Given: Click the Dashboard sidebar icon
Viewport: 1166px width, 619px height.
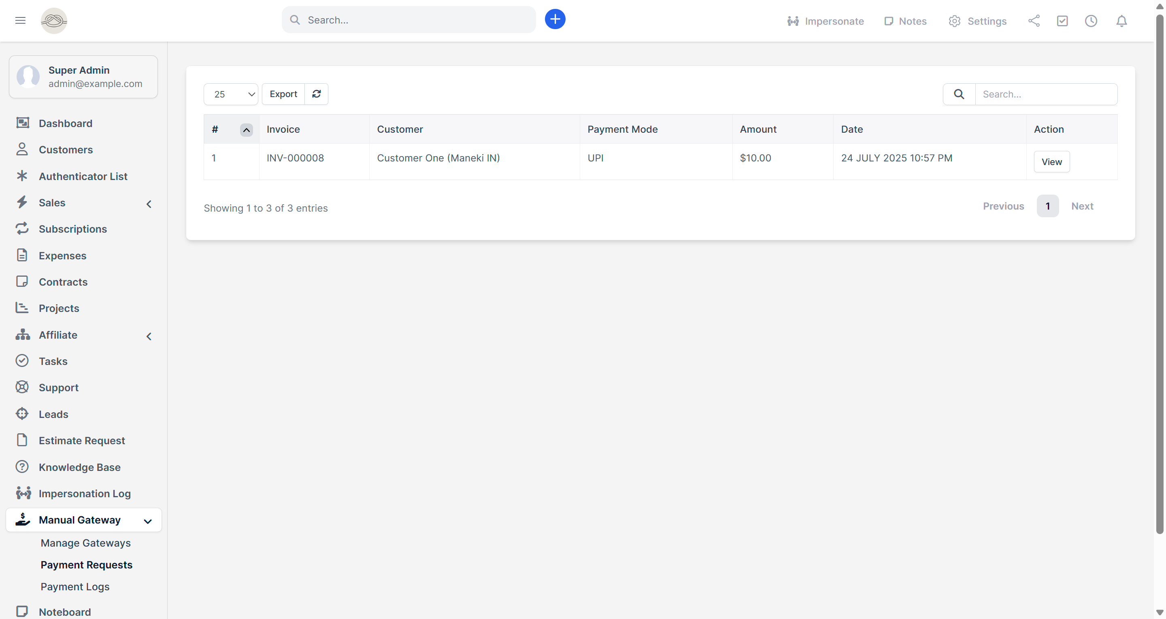Looking at the screenshot, I should [x=23, y=123].
